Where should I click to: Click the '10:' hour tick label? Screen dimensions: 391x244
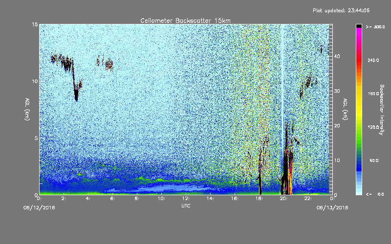tap(161, 199)
